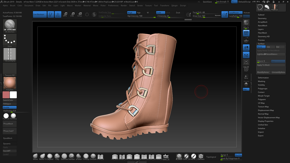The image size is (290, 163).
Task: Toggle Live Boolean mode
Action: (40, 14)
